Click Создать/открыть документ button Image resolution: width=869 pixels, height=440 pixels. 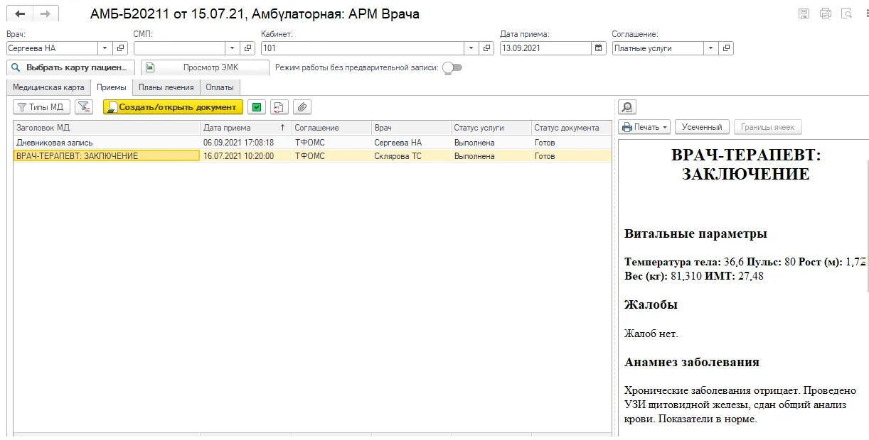click(x=173, y=107)
